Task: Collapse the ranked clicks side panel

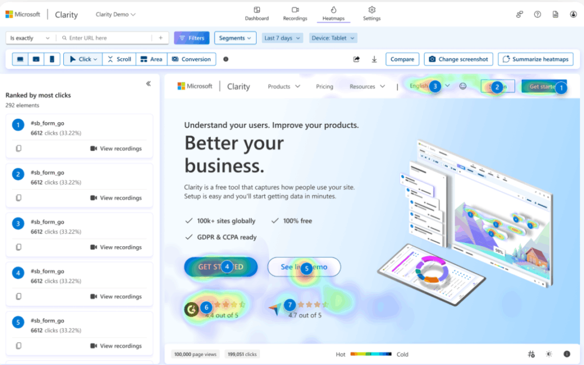Action: (148, 83)
